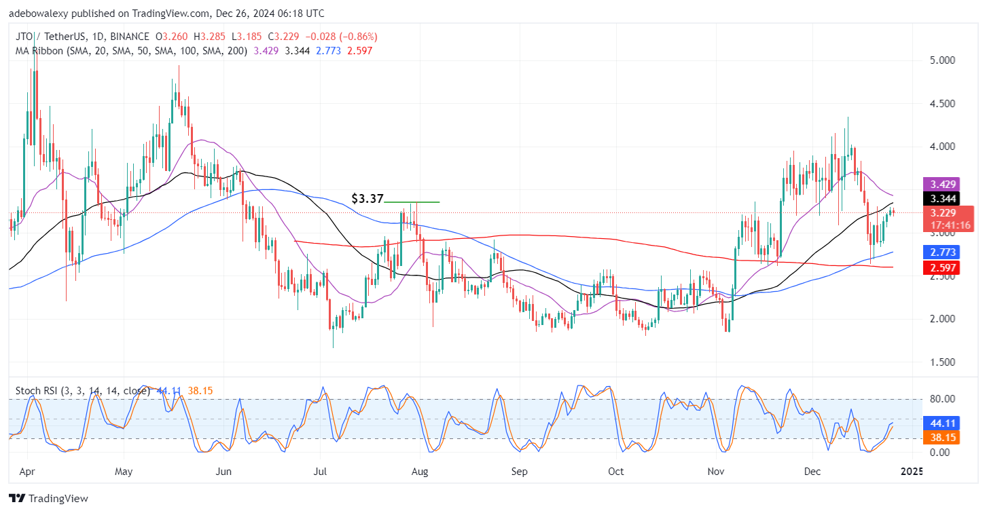The width and height of the screenshot is (987, 513).
Task: Click the 'Jun' date axis label
Action: point(222,471)
